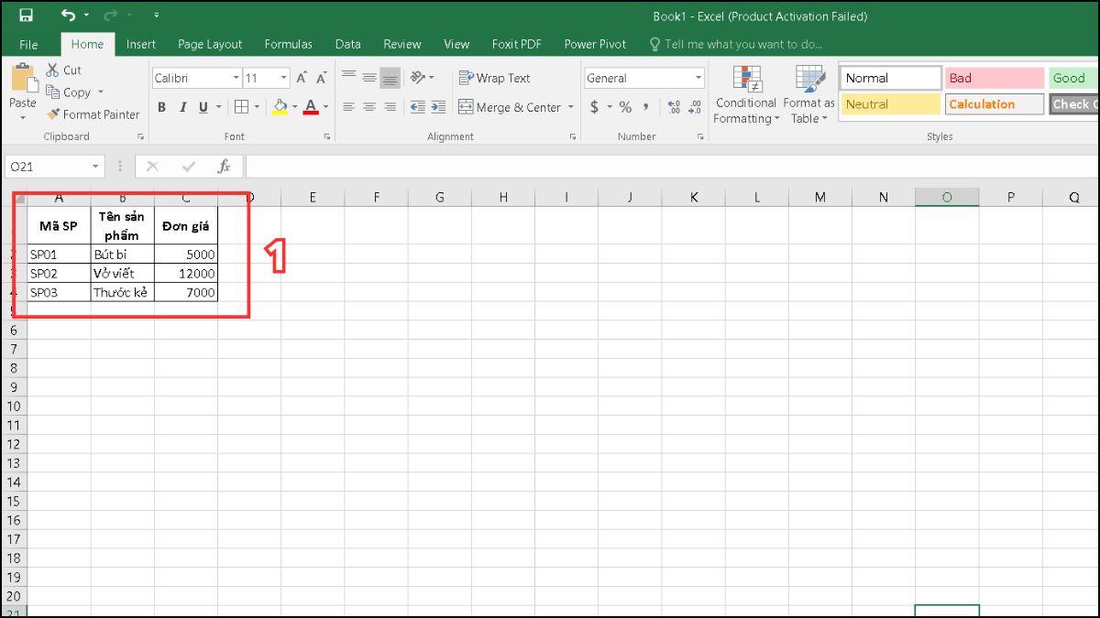Select the Calculation cell style

pos(994,104)
